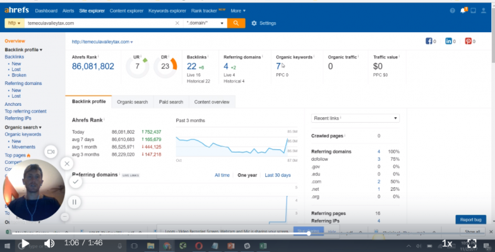495x252 pixels.
Task: Click the help question mark icon
Action: click(x=453, y=11)
